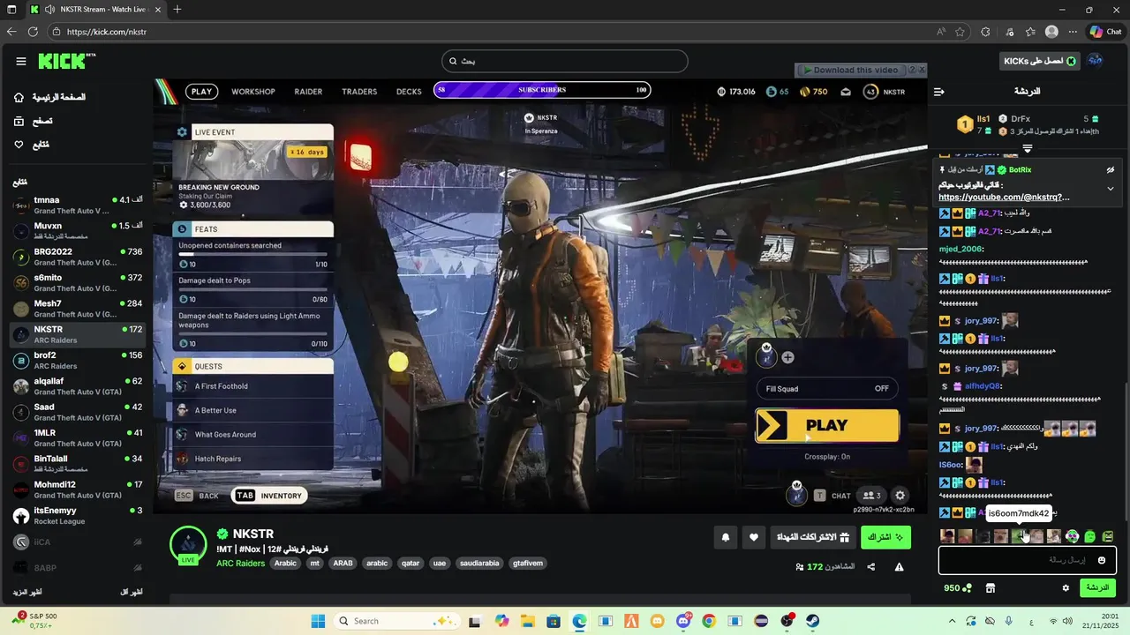Open the emoji picker in chat input
Viewport: 1130px width, 635px height.
[x=1101, y=560]
